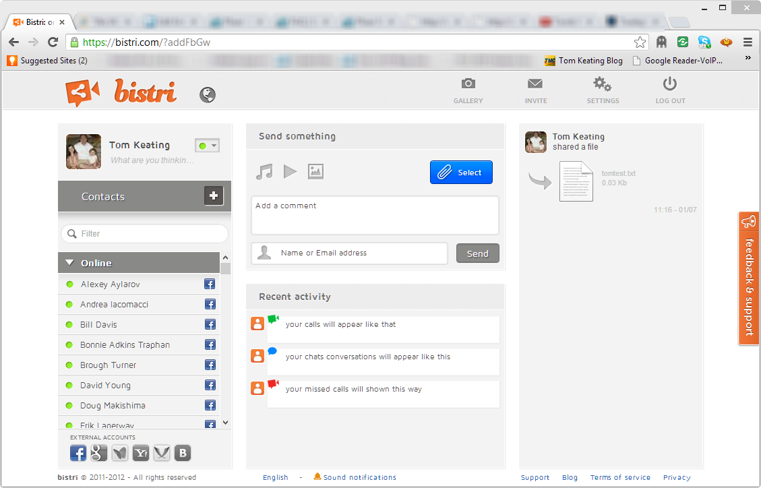
Task: Open the feedback & support side tab
Action: pos(748,278)
